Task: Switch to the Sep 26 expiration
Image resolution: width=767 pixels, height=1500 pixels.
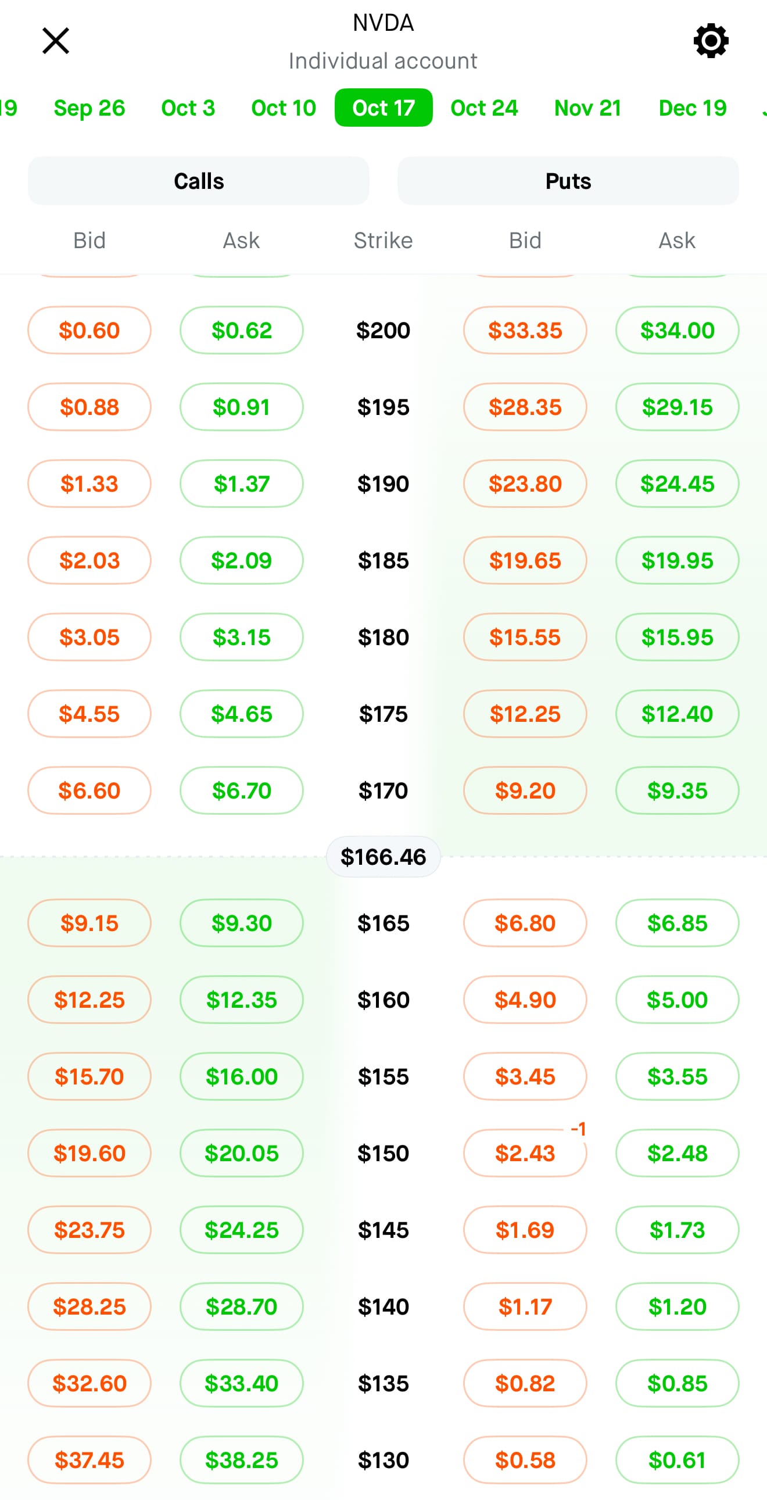Action: 89,108
